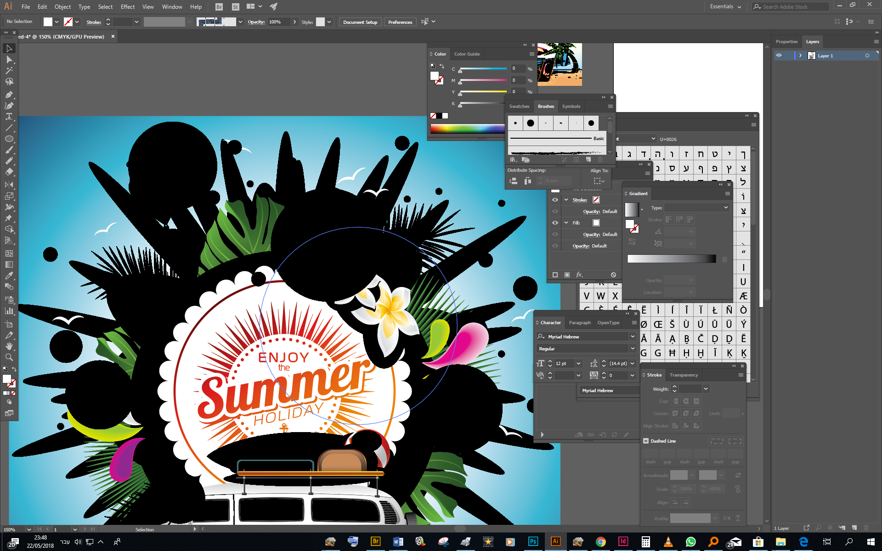Click the Opacity 100% input field
882x551 pixels.
[x=279, y=22]
